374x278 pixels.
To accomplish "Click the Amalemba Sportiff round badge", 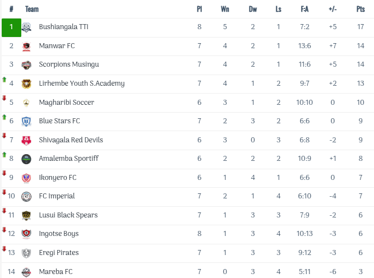I will coord(26,159).
